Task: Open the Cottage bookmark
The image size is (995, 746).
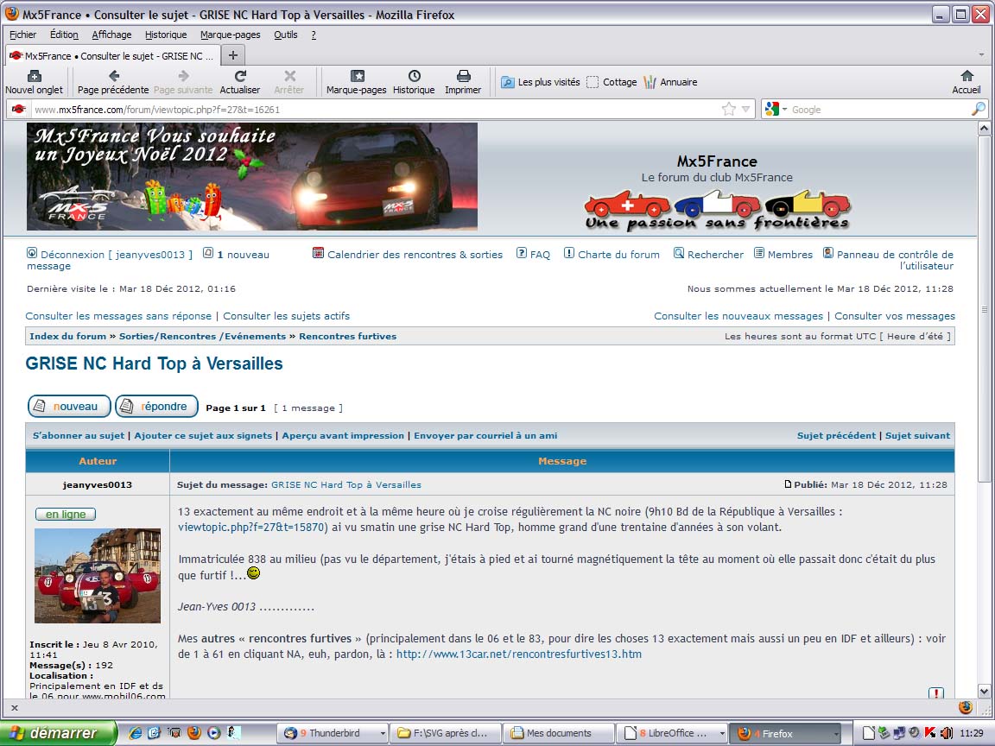Action: click(612, 82)
